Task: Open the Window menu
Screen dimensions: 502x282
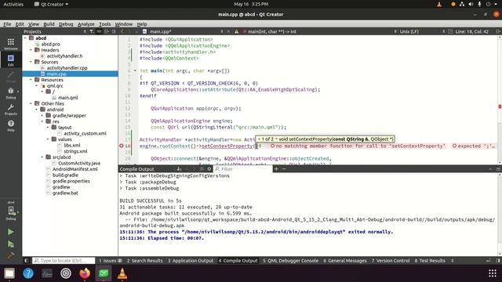Action: (124, 24)
